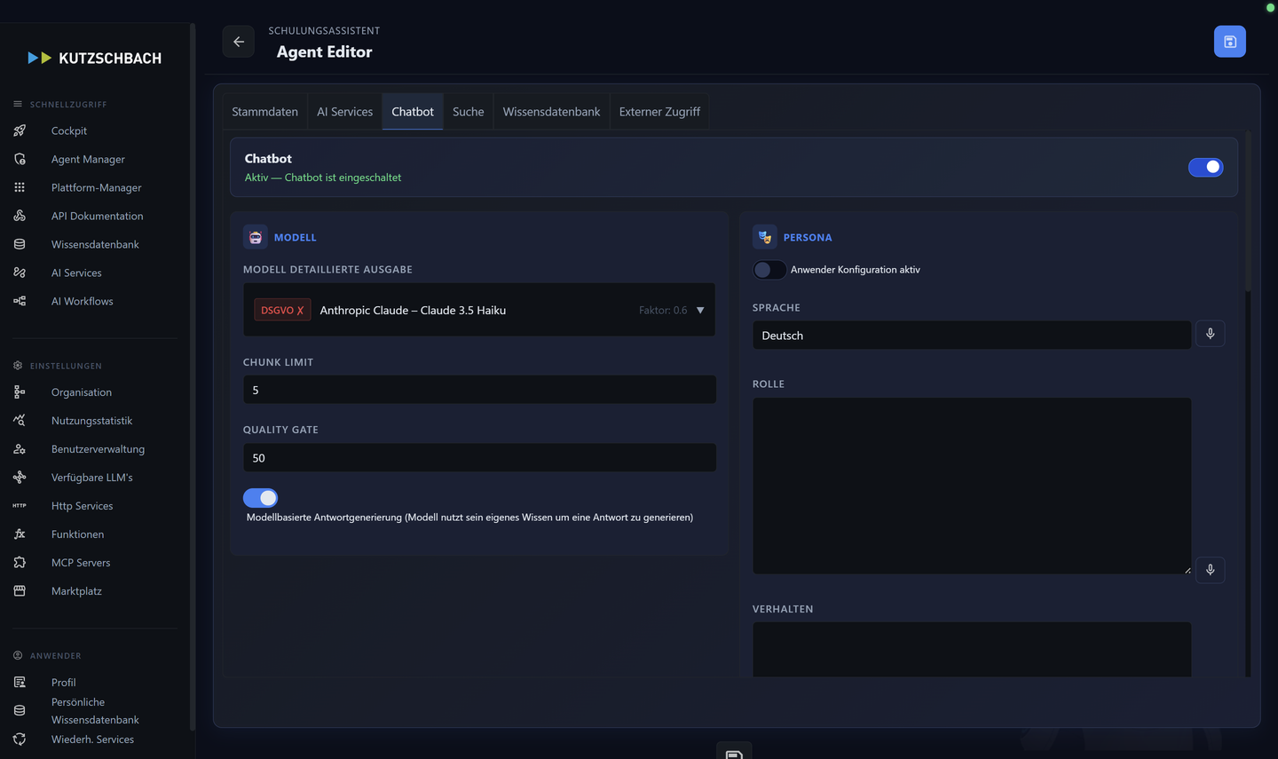Click the Funktionen fx icon
The height and width of the screenshot is (759, 1278).
pos(20,534)
